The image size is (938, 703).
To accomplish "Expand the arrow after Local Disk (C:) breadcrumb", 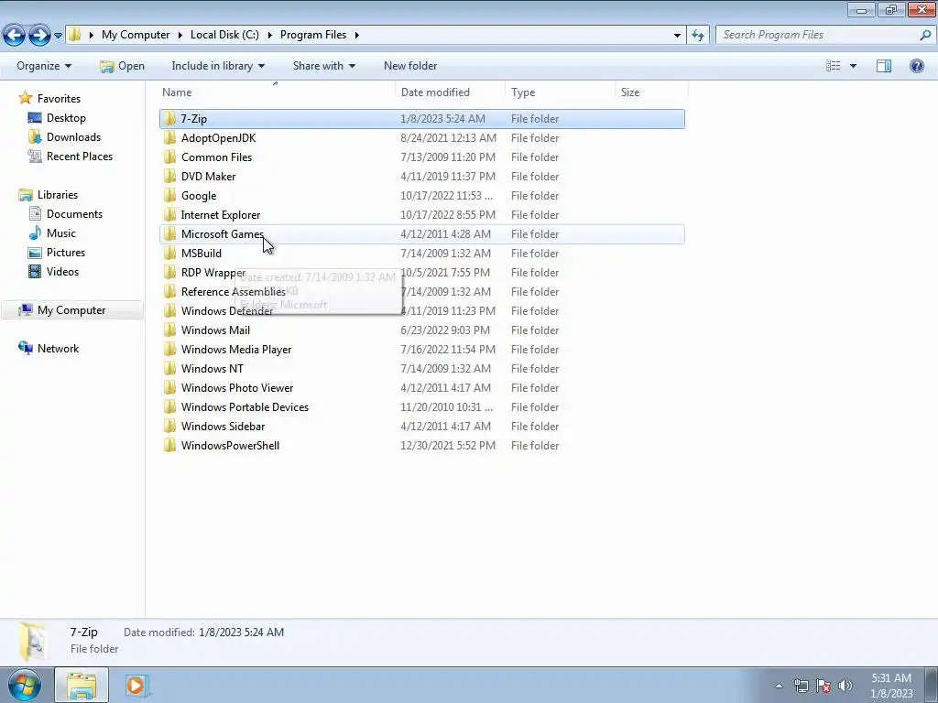I will click(x=270, y=35).
